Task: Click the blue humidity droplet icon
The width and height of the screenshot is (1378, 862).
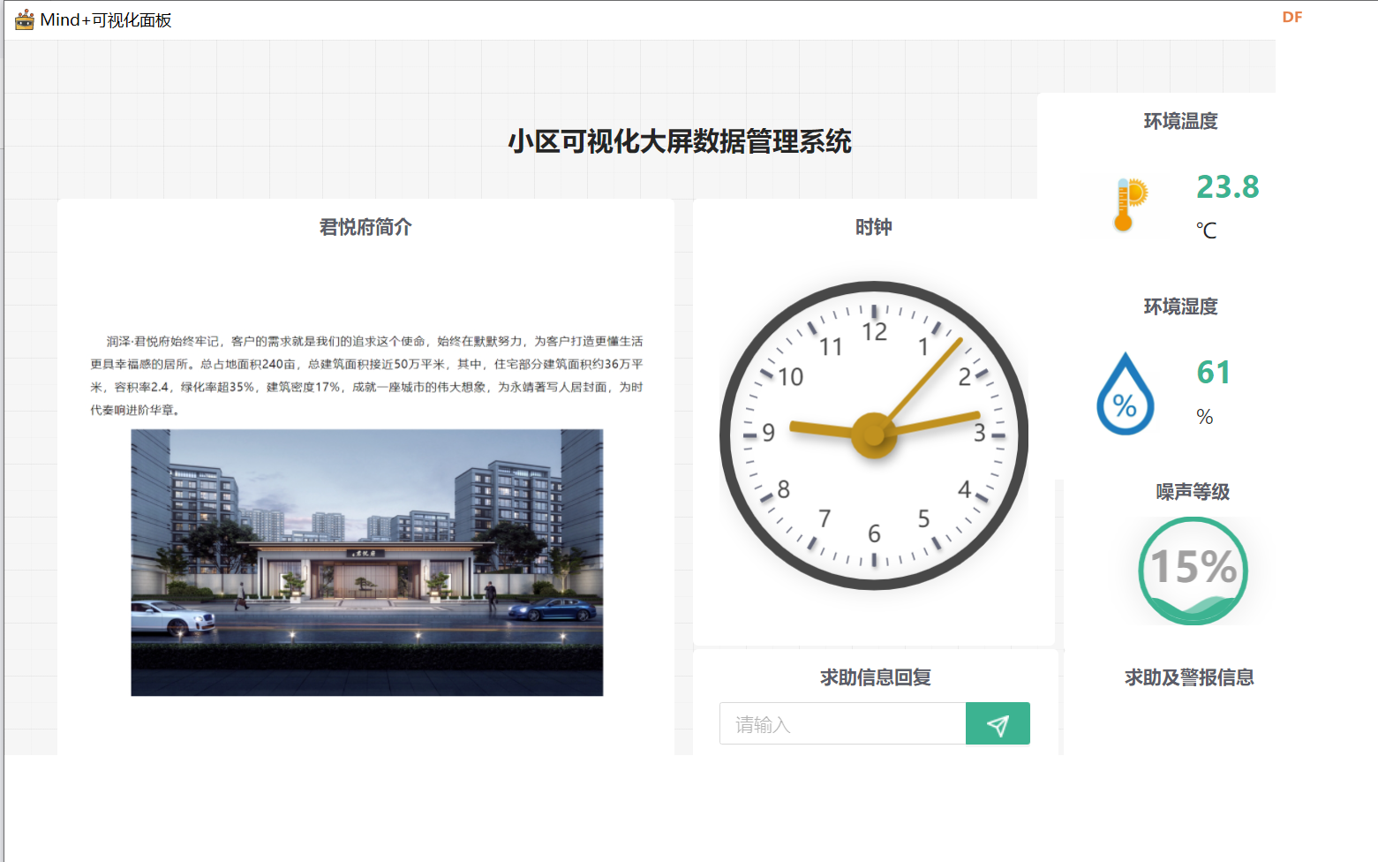Action: [1125, 394]
